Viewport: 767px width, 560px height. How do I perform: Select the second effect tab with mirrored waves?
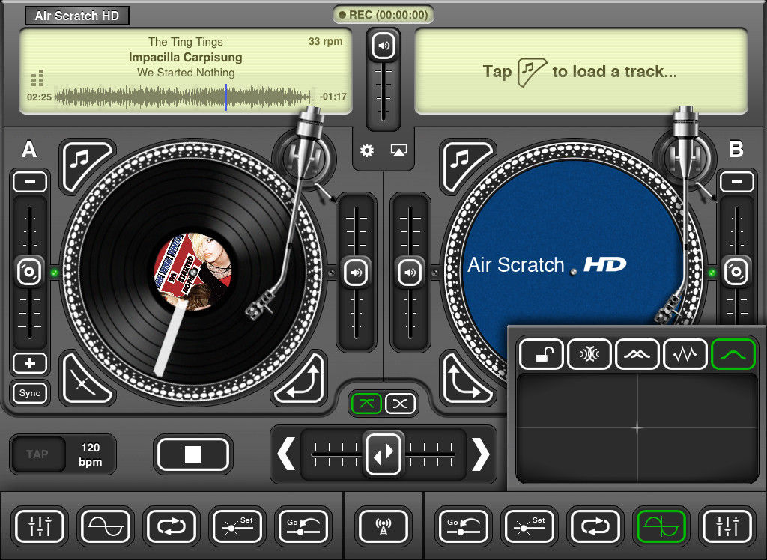[589, 353]
